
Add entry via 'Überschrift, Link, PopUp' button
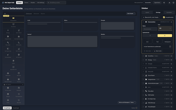(x=150, y=17)
